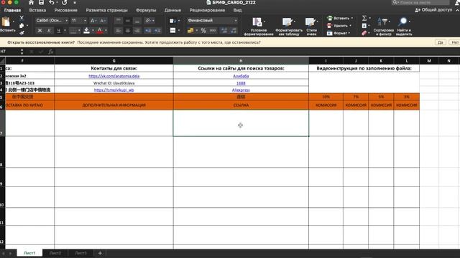Open Найти и выделить menu
Image resolution: width=460 pixels, height=258 pixels.
(x=404, y=27)
